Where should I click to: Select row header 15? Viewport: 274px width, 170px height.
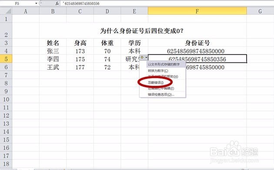coord(6,139)
